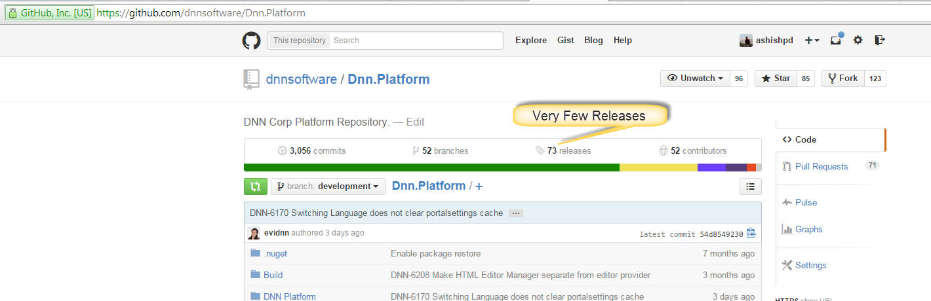
Task: Fork the Dnn.Platform repository
Action: tap(843, 79)
